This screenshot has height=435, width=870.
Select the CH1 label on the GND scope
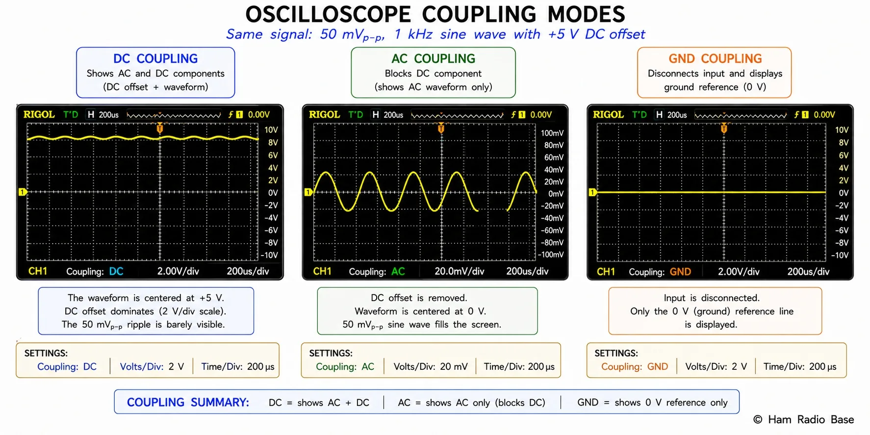[x=606, y=271]
